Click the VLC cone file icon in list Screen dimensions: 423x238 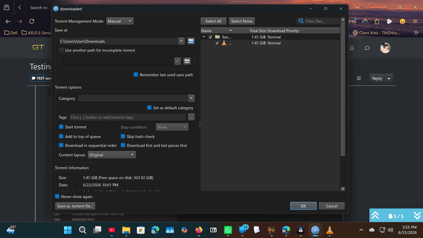(x=224, y=43)
